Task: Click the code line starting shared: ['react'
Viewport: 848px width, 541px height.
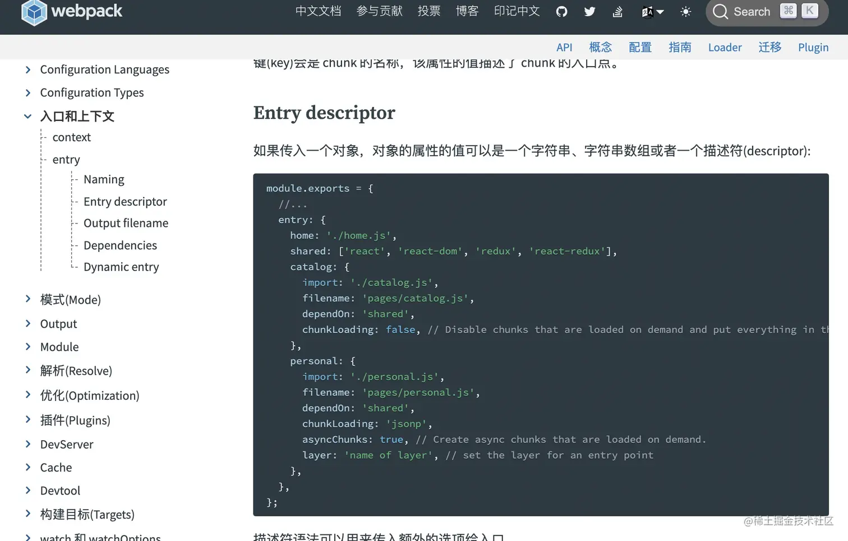Action: pyautogui.click(x=453, y=251)
